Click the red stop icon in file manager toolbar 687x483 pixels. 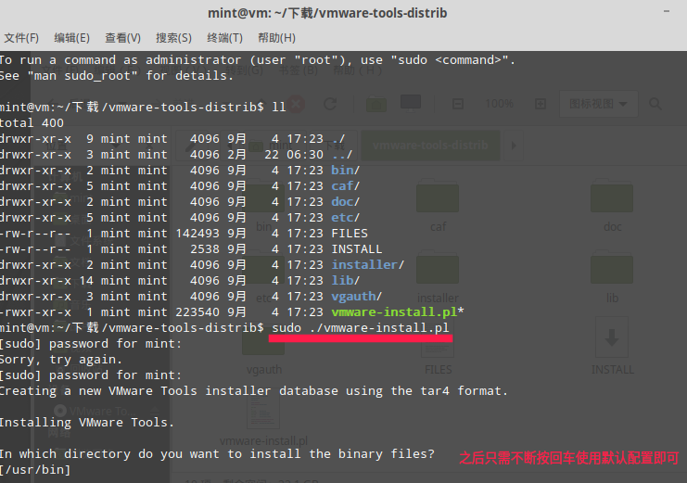[296, 104]
